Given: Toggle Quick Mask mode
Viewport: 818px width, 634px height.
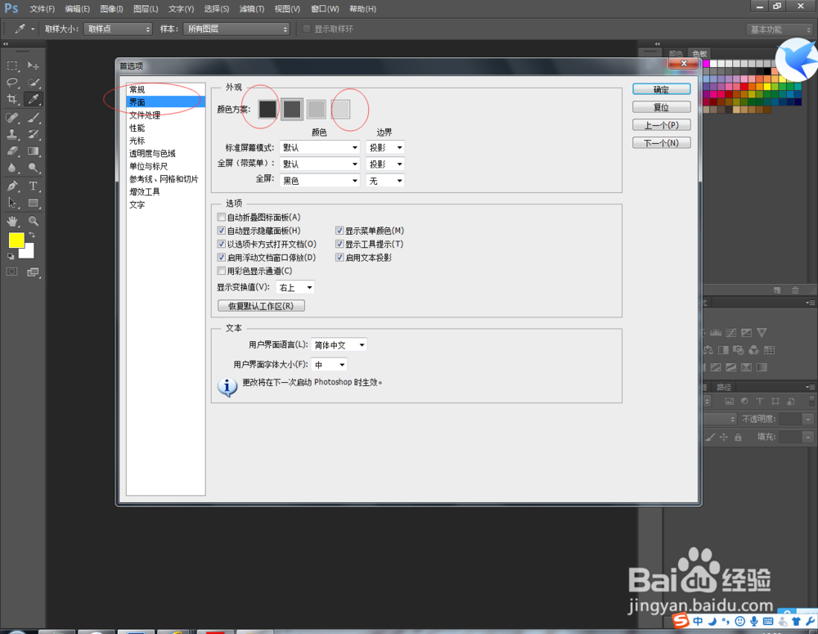Looking at the screenshot, I should point(12,272).
